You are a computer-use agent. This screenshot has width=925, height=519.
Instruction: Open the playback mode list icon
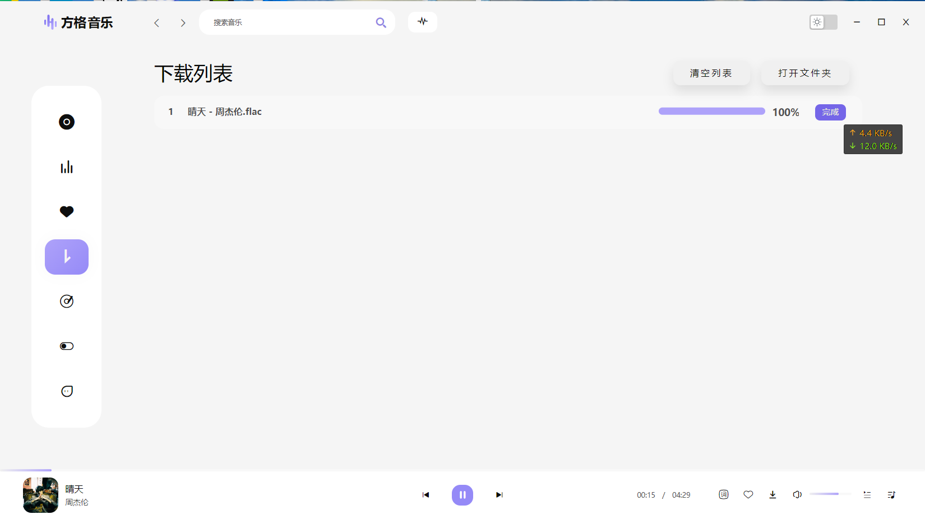867,494
